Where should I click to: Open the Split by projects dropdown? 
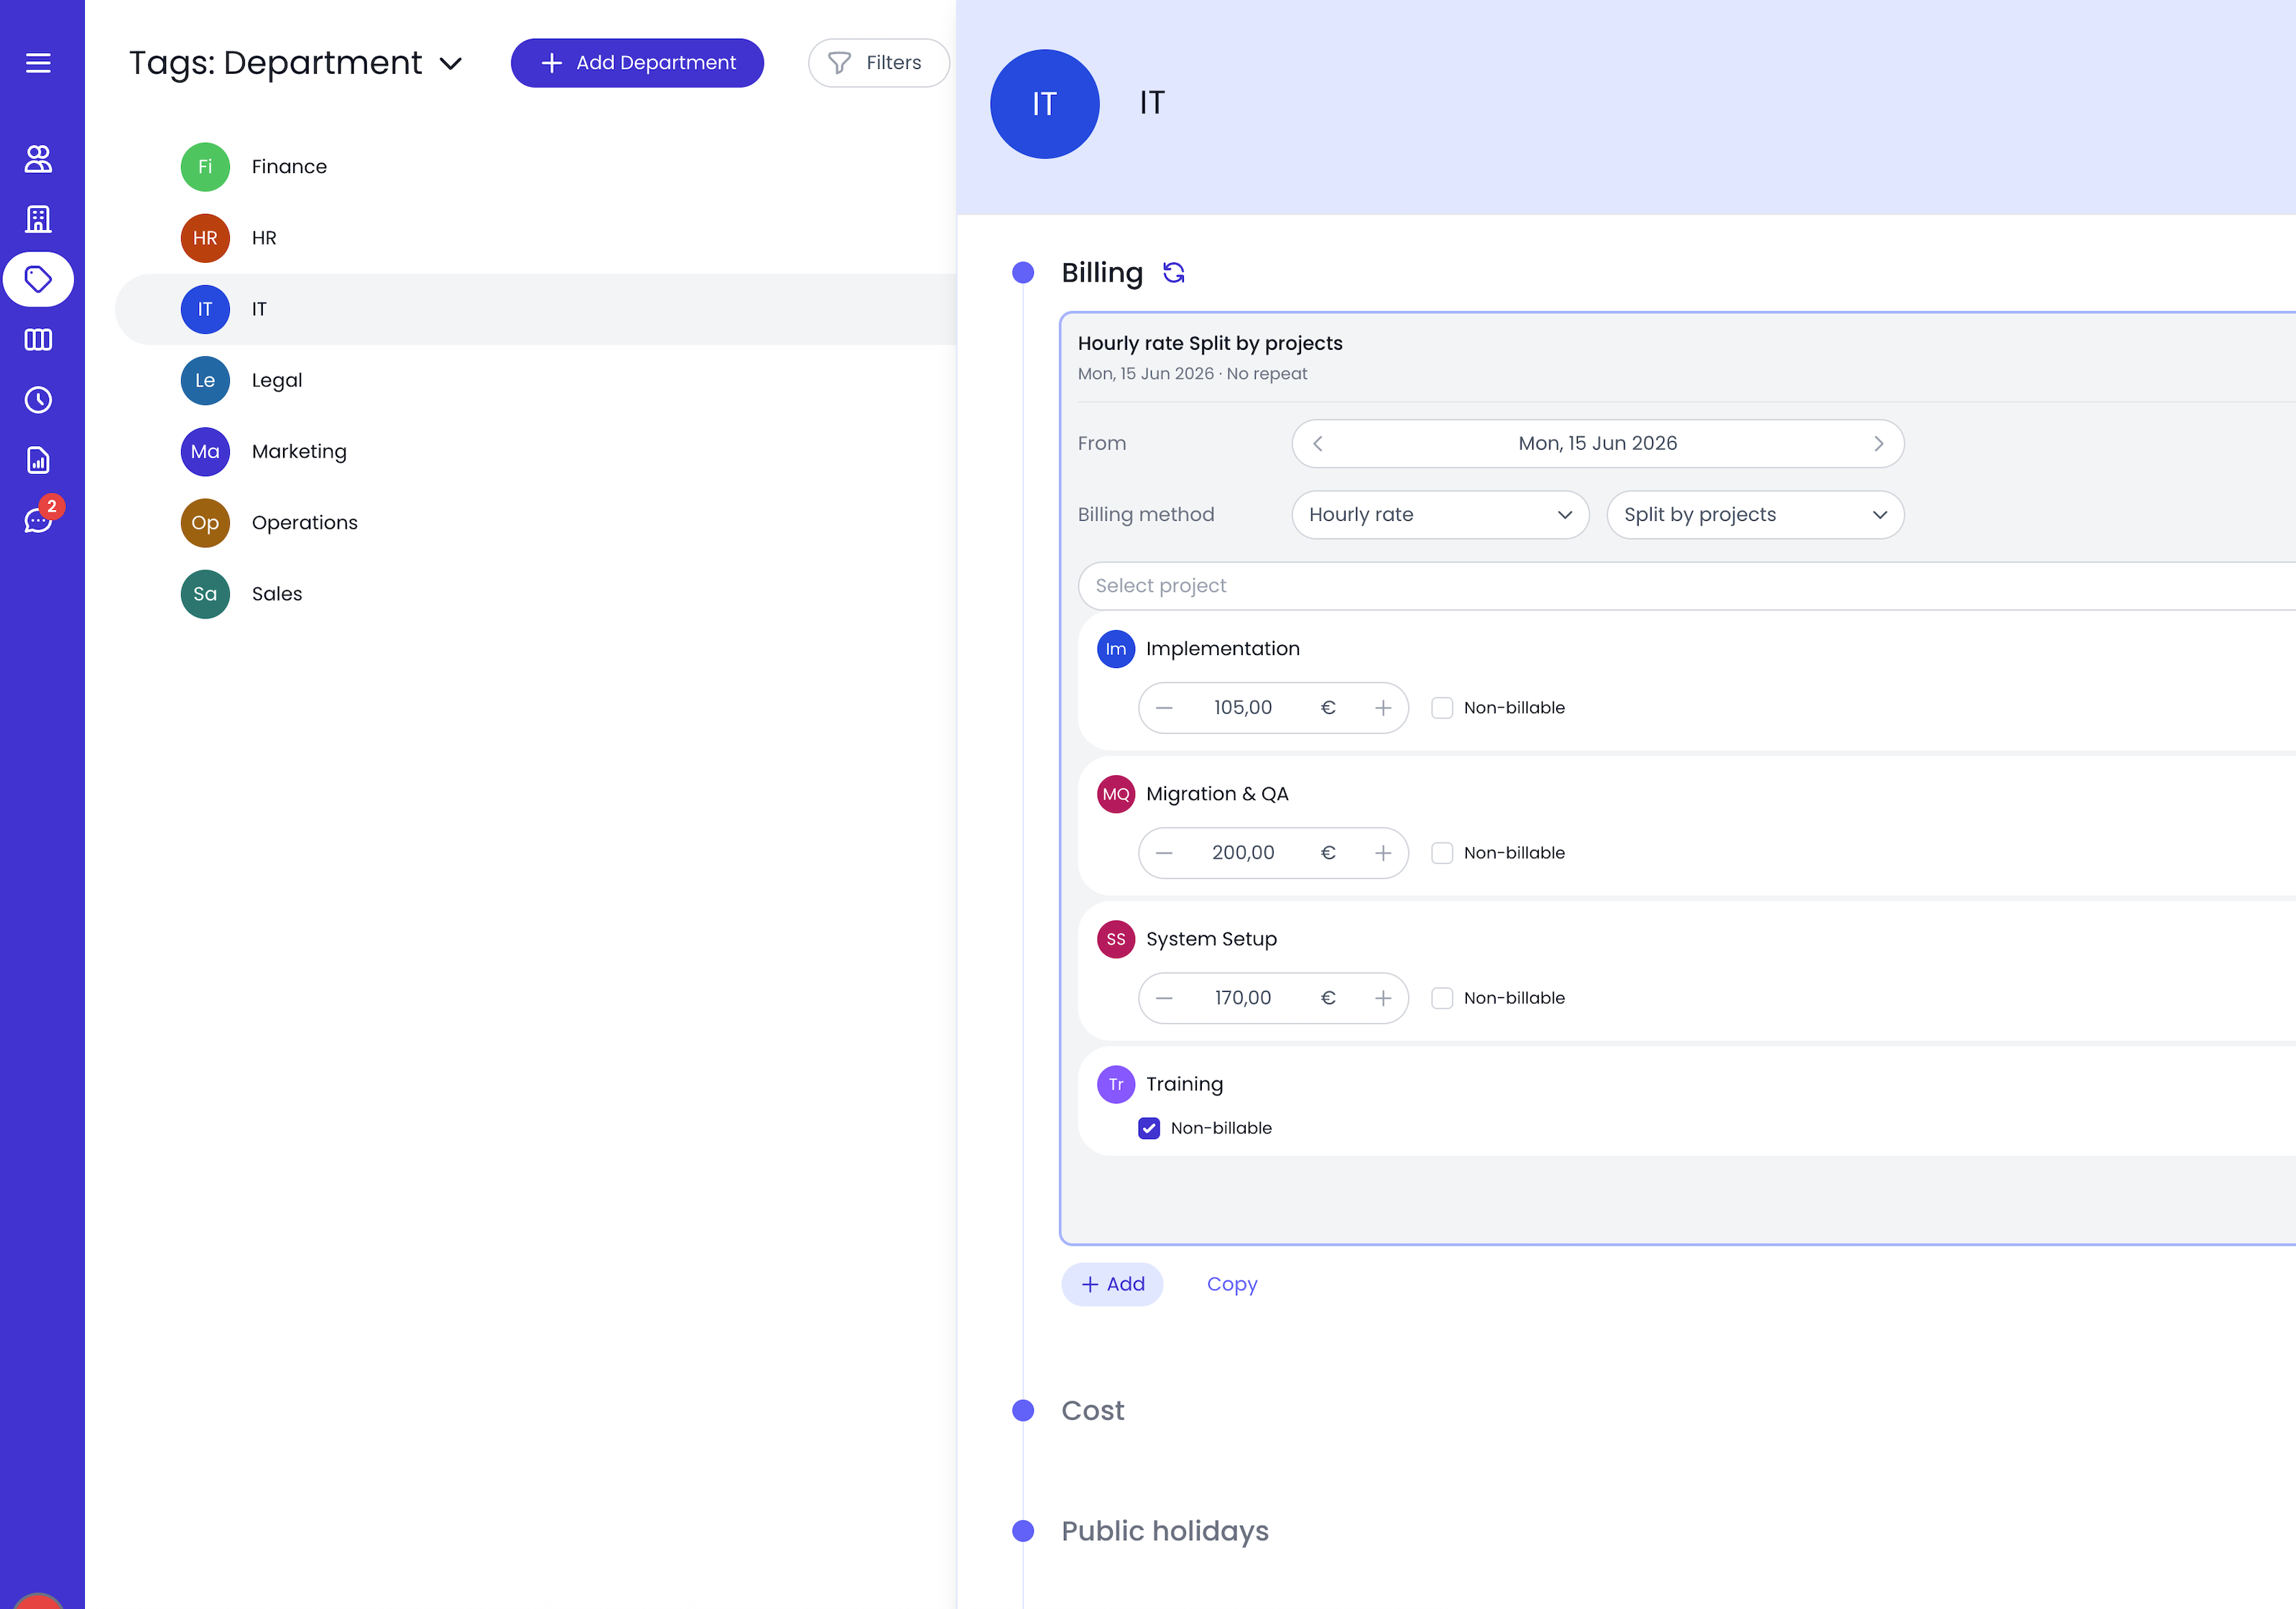point(1755,515)
